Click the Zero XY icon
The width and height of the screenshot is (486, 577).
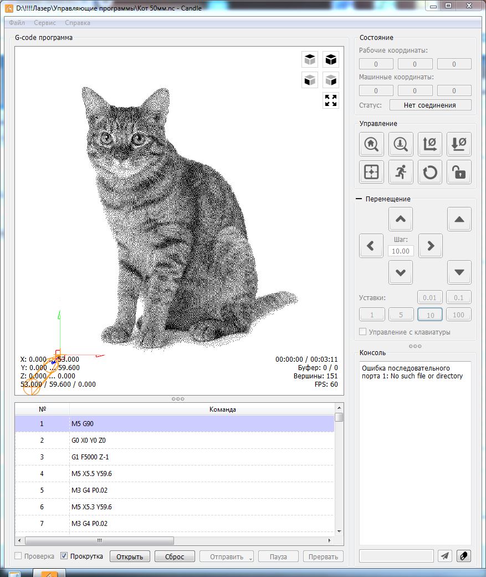point(430,144)
